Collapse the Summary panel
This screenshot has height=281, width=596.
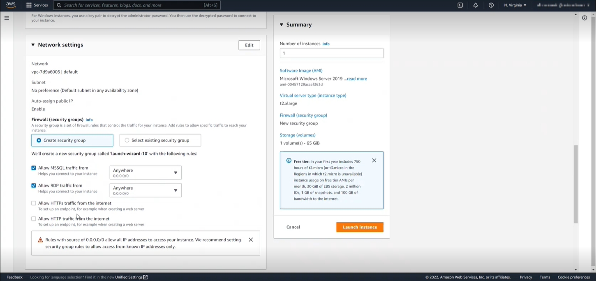[x=282, y=25]
